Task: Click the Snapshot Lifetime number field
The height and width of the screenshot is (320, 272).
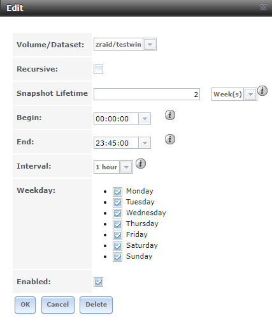Action: pos(147,95)
